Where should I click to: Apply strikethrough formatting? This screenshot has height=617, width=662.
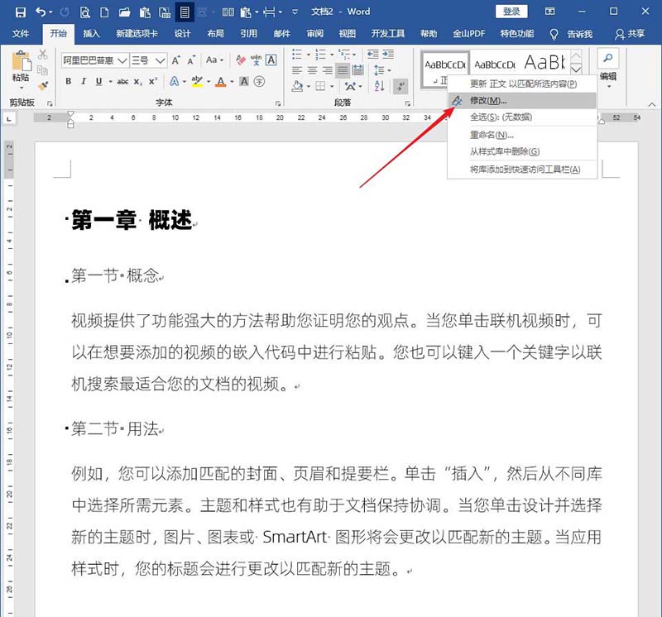(x=123, y=79)
